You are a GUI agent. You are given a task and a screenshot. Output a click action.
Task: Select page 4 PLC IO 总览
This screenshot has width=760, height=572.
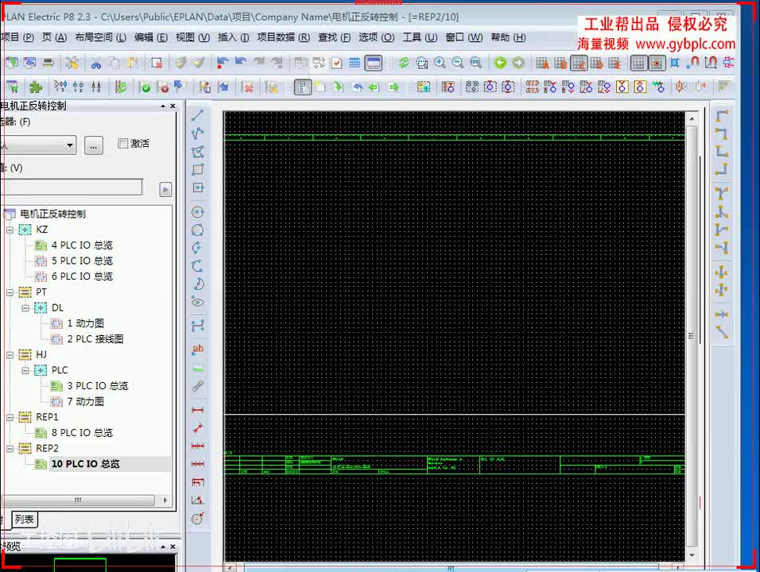(x=82, y=245)
